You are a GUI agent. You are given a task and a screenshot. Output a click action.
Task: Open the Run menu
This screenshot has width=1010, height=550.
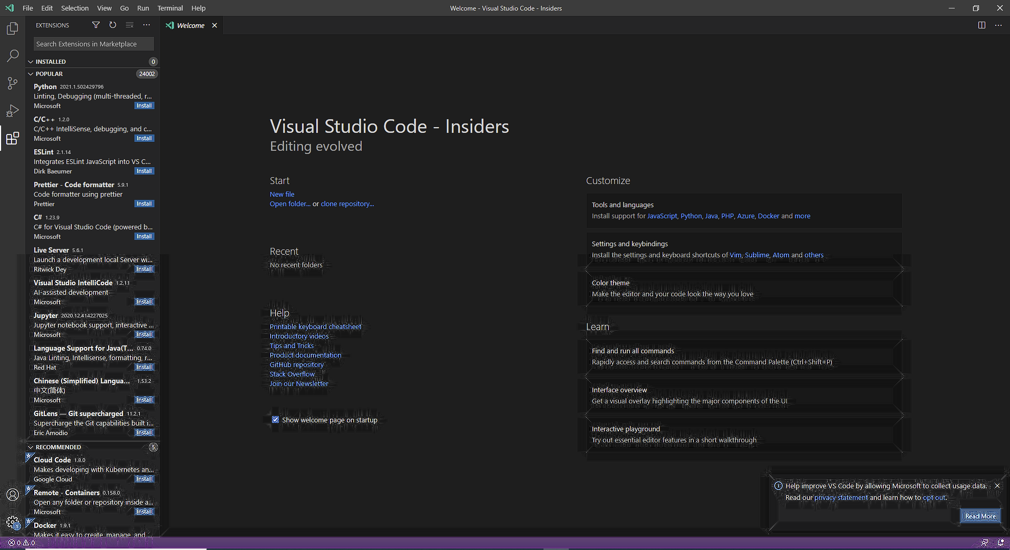point(143,8)
